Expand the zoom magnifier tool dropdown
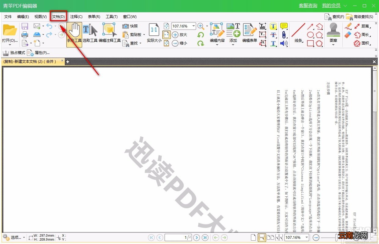The image size is (379, 244). coord(207,26)
